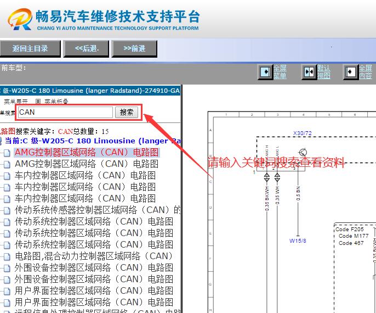
Task: Open 电路图,混合动力控制器区域网络（CAN） entry
Action: coord(94,256)
